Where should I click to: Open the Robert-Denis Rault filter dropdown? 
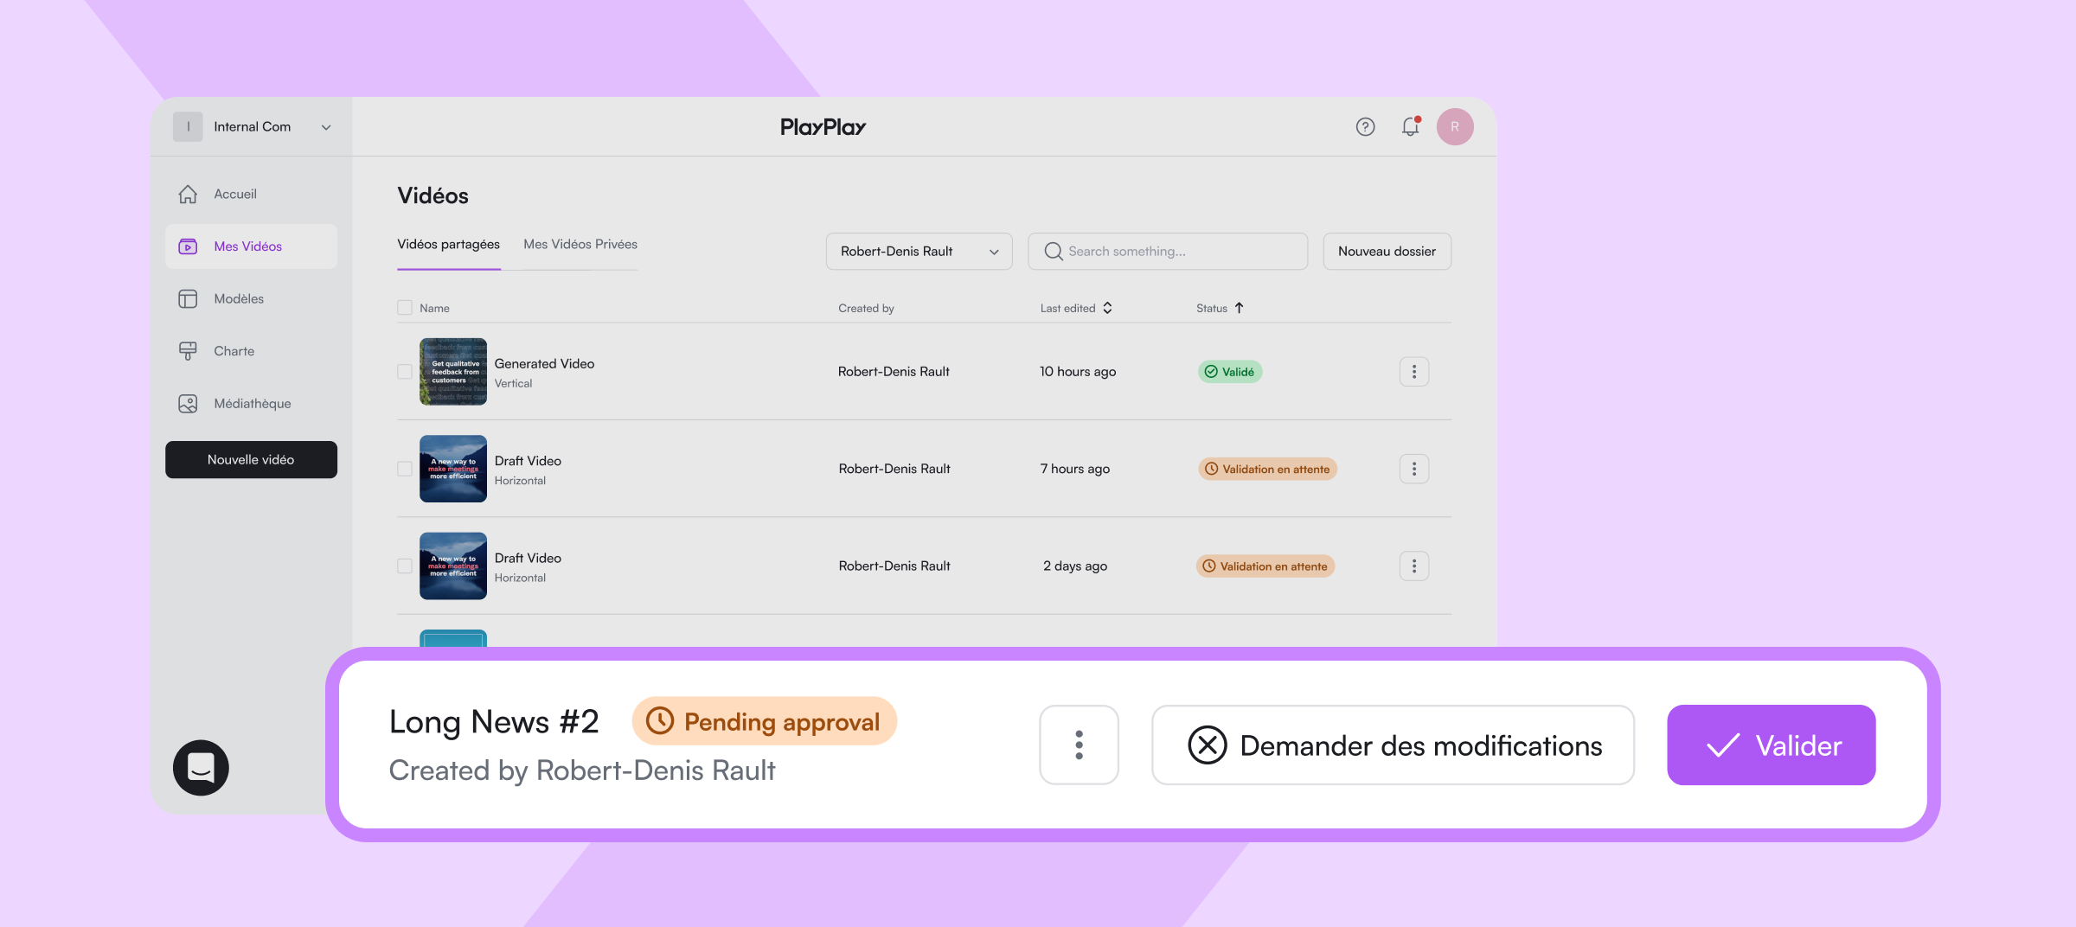click(x=919, y=252)
